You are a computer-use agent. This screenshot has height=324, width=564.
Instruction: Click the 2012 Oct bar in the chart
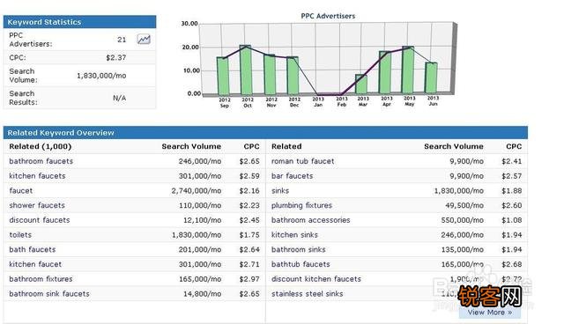click(246, 70)
